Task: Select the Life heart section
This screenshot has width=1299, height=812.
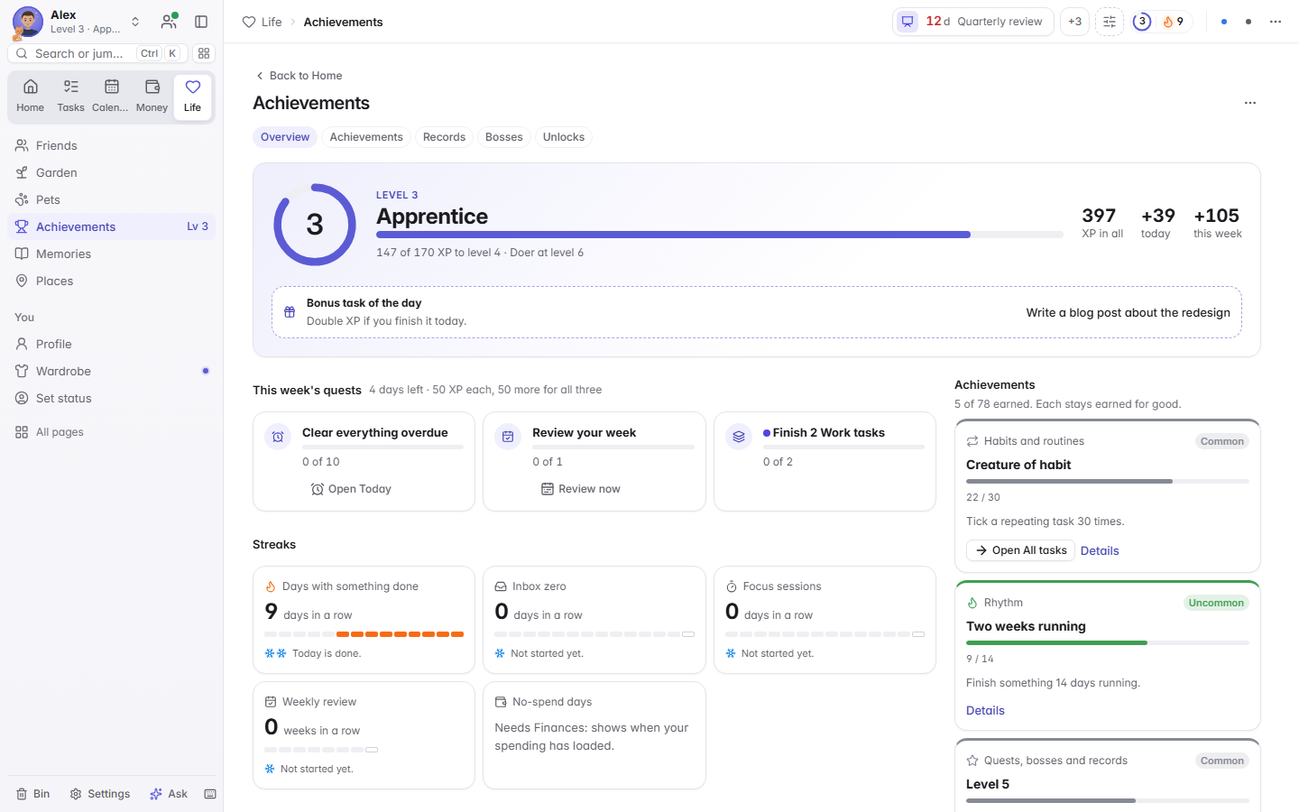Action: (192, 96)
